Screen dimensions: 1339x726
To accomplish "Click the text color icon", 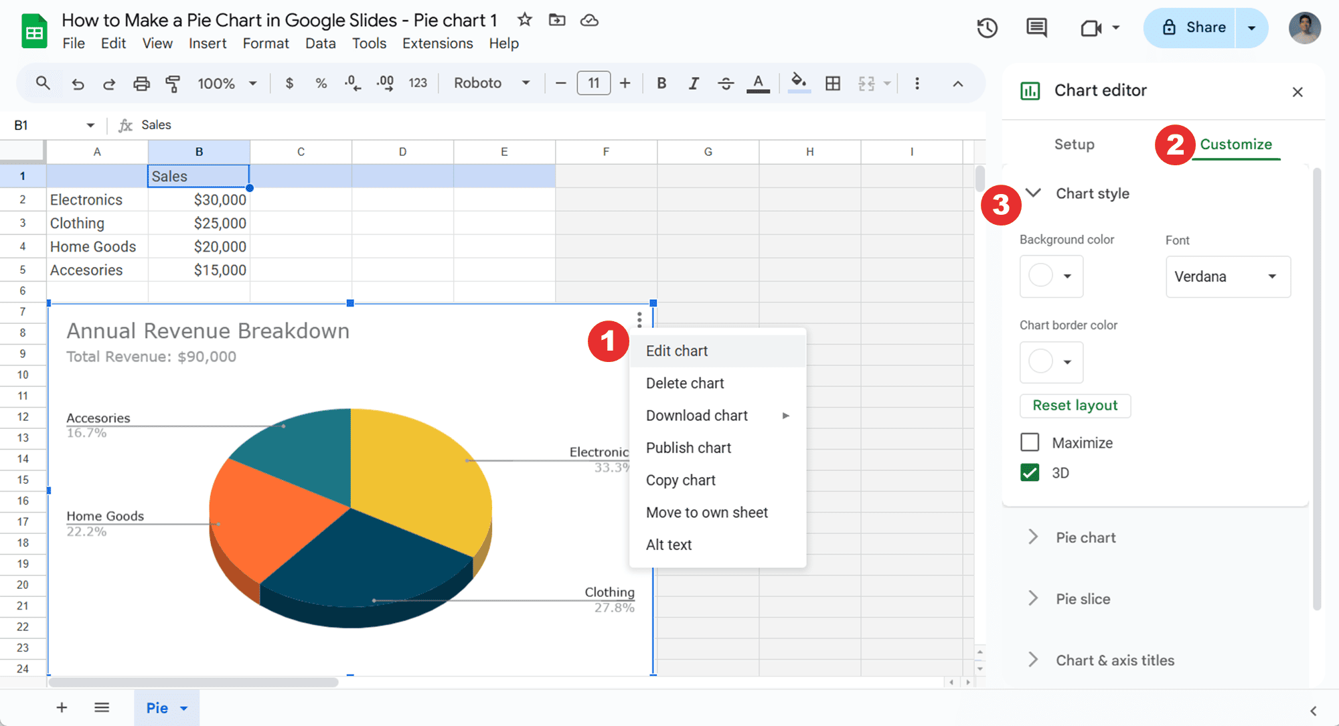I will click(759, 84).
